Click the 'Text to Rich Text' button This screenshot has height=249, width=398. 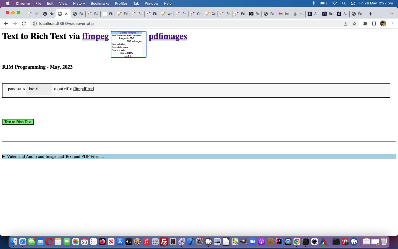click(18, 122)
